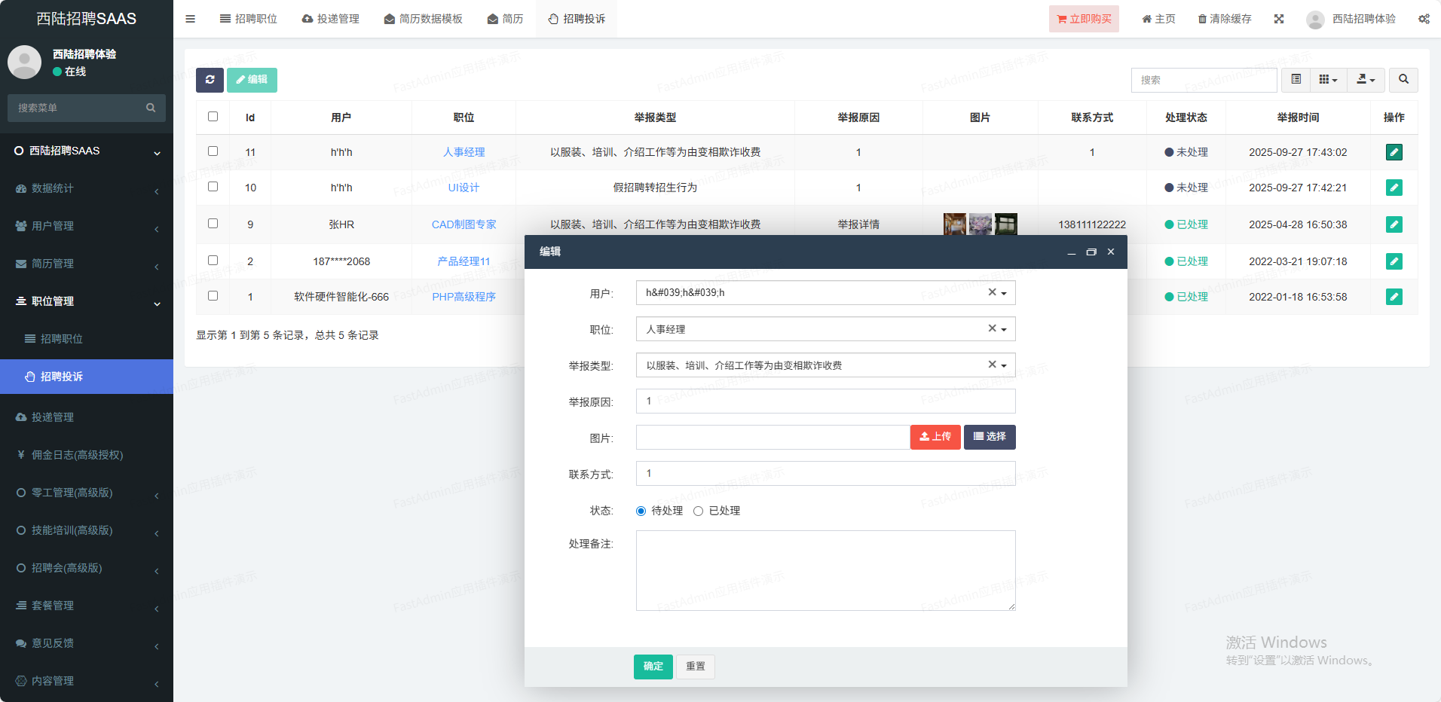
Task: Toggle the sidebar with the hamburger icon
Action: [x=190, y=19]
